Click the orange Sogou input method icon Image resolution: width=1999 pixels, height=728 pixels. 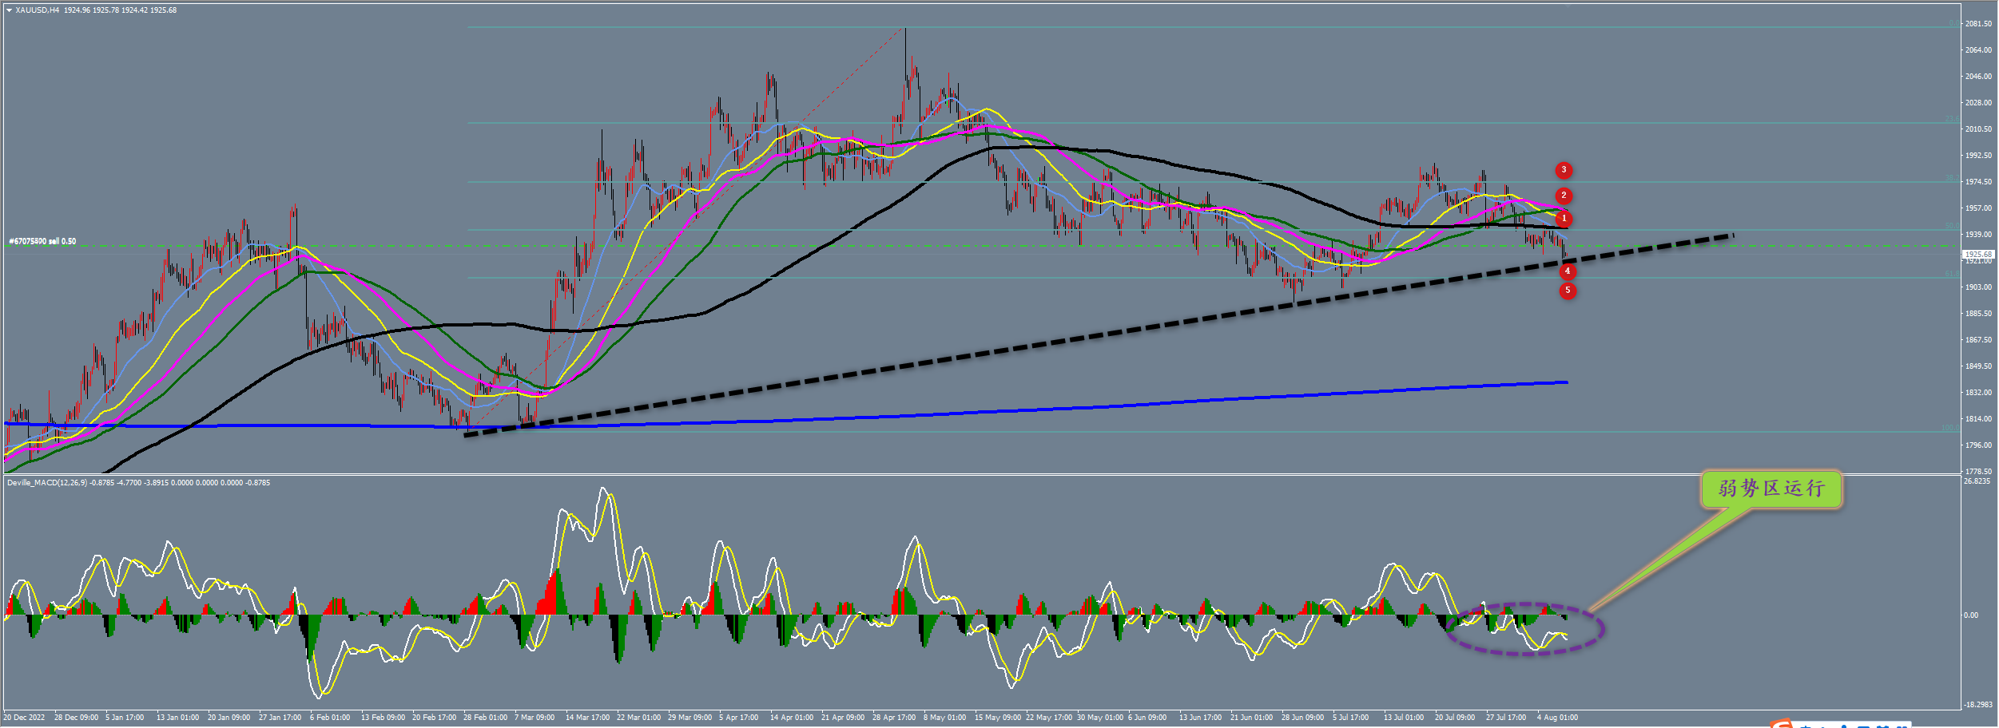point(1781,723)
